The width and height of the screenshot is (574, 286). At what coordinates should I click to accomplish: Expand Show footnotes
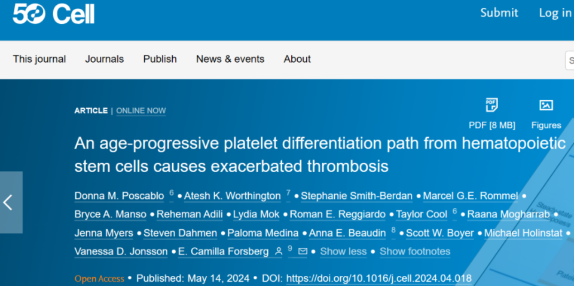tap(415, 251)
